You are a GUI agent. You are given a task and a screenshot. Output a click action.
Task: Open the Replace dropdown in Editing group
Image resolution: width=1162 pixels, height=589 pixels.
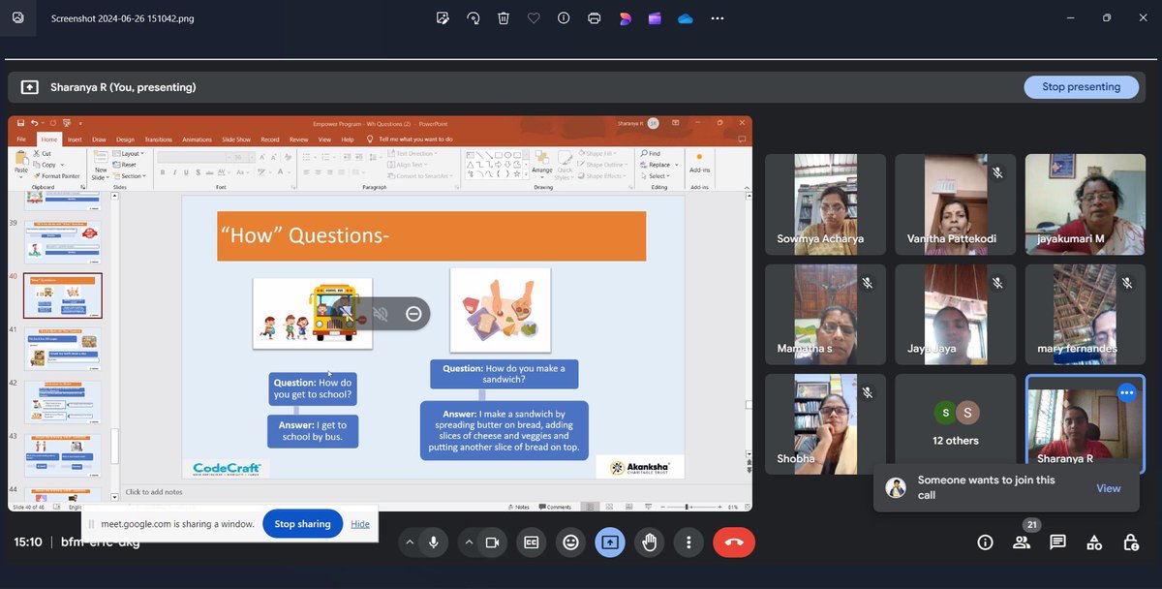point(657,165)
